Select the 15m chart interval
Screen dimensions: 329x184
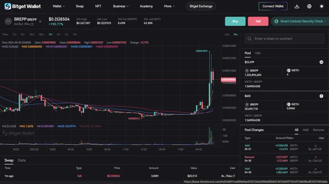(31, 35)
